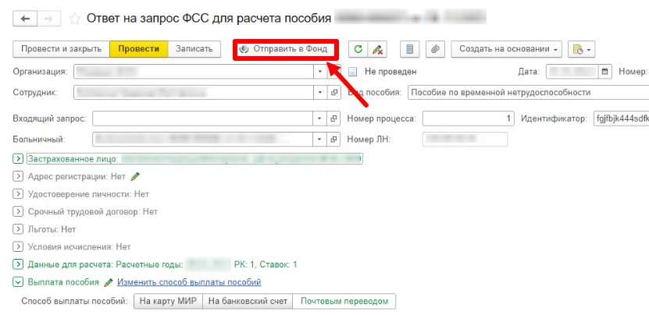Click into Входящий запрос field
The image size is (649, 315).
203,119
